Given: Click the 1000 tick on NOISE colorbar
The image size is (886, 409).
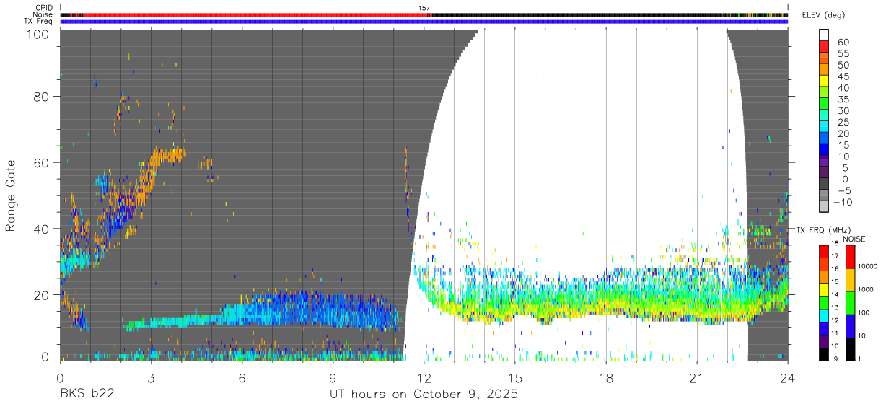Looking at the screenshot, I should (x=867, y=289).
